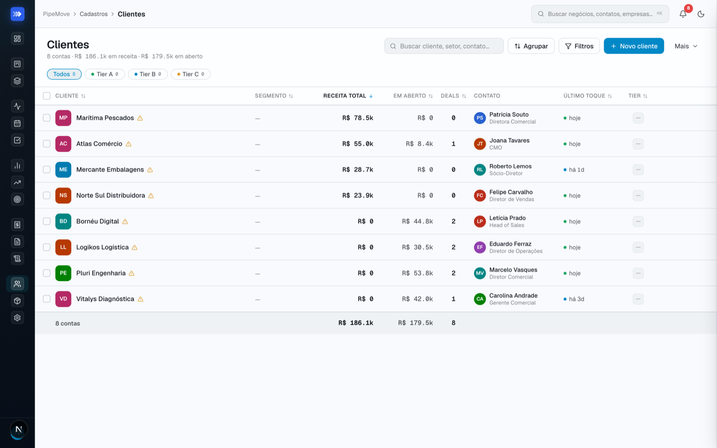Open the Logikos Logística client name
Viewport: 717px width, 448px height.
click(102, 247)
